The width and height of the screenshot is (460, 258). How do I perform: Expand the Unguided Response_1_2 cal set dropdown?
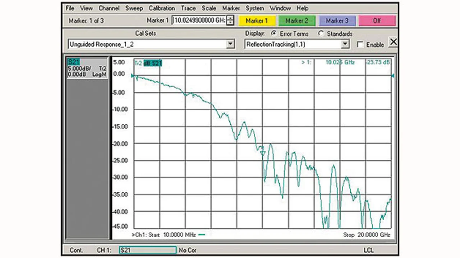click(x=231, y=44)
